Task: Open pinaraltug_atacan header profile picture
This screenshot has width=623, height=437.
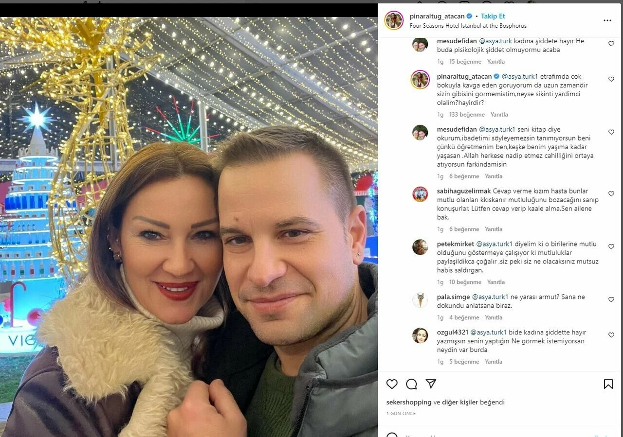Action: 394,20
